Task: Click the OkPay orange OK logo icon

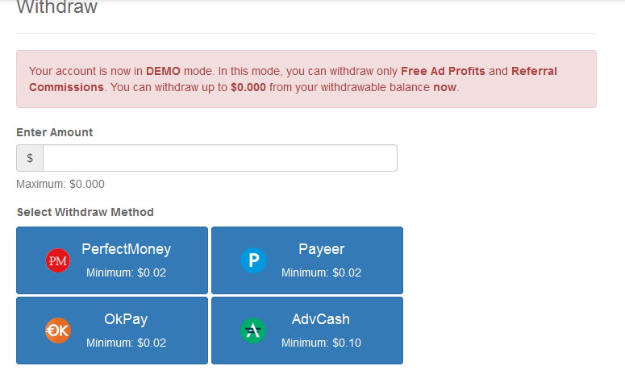Action: click(x=58, y=331)
